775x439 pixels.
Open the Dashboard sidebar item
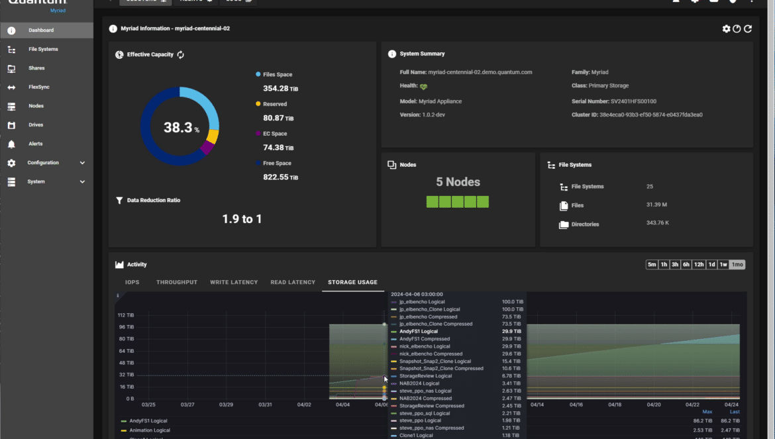pyautogui.click(x=46, y=30)
